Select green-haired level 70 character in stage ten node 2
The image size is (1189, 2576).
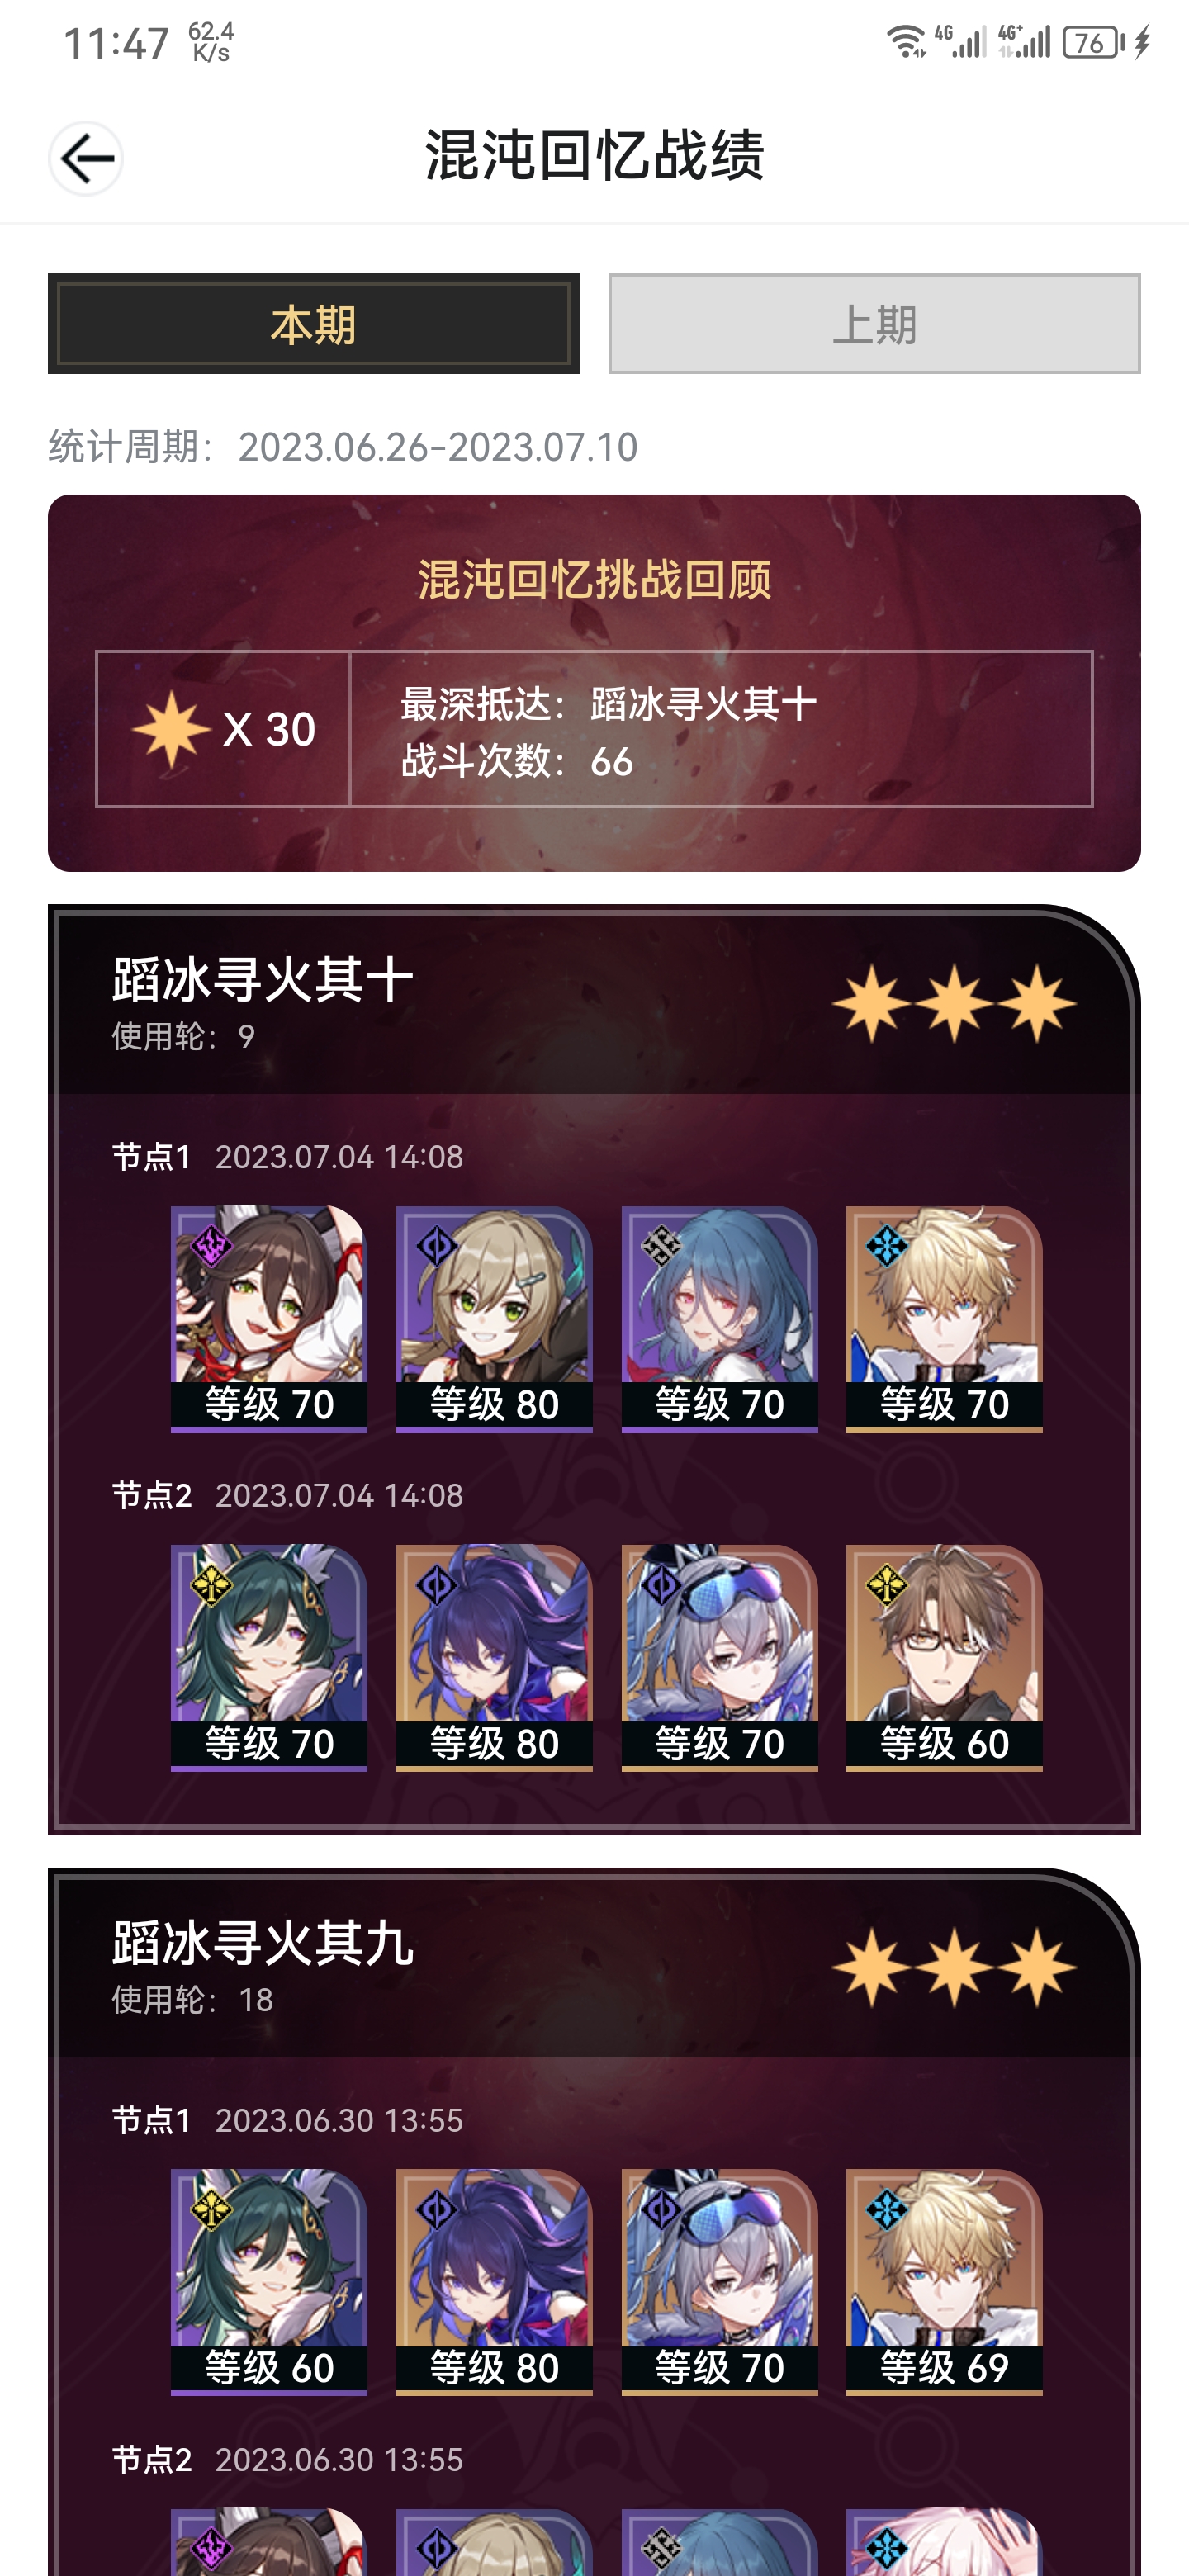tap(269, 1657)
